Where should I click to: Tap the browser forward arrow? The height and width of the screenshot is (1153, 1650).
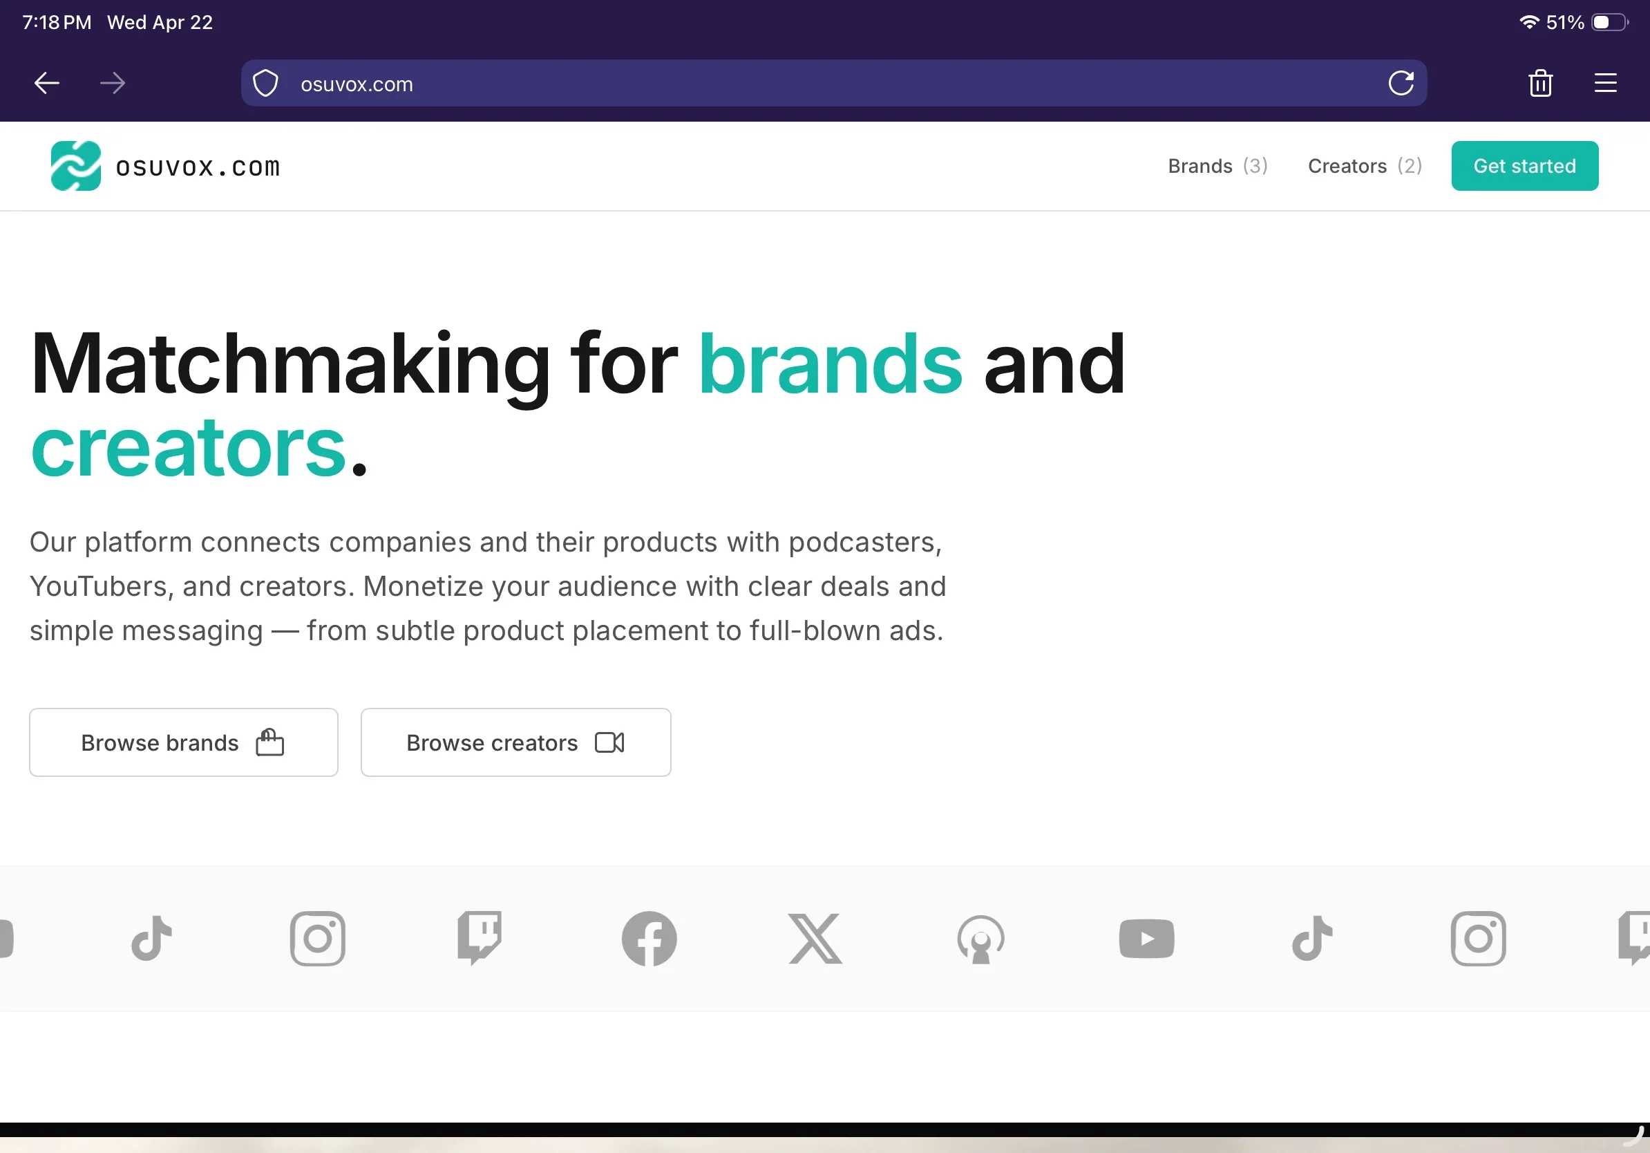112,84
